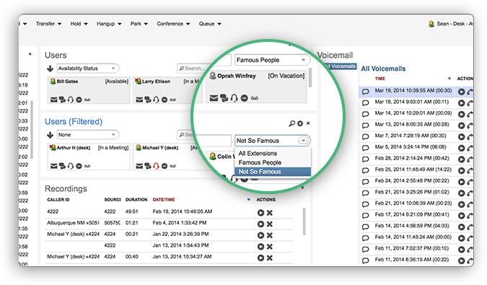Call back the Mar 18, 2014 9:03:01 AM voicemail sender
Screen dimensions: 487x285
(470, 103)
